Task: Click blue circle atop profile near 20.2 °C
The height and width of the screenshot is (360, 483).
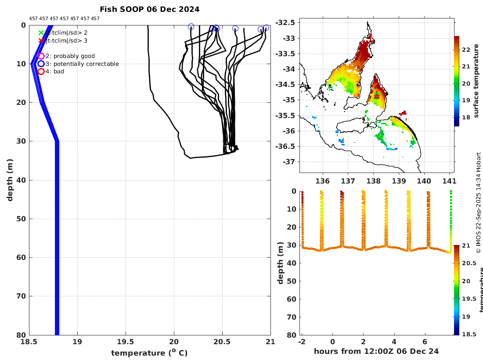Action: click(191, 27)
